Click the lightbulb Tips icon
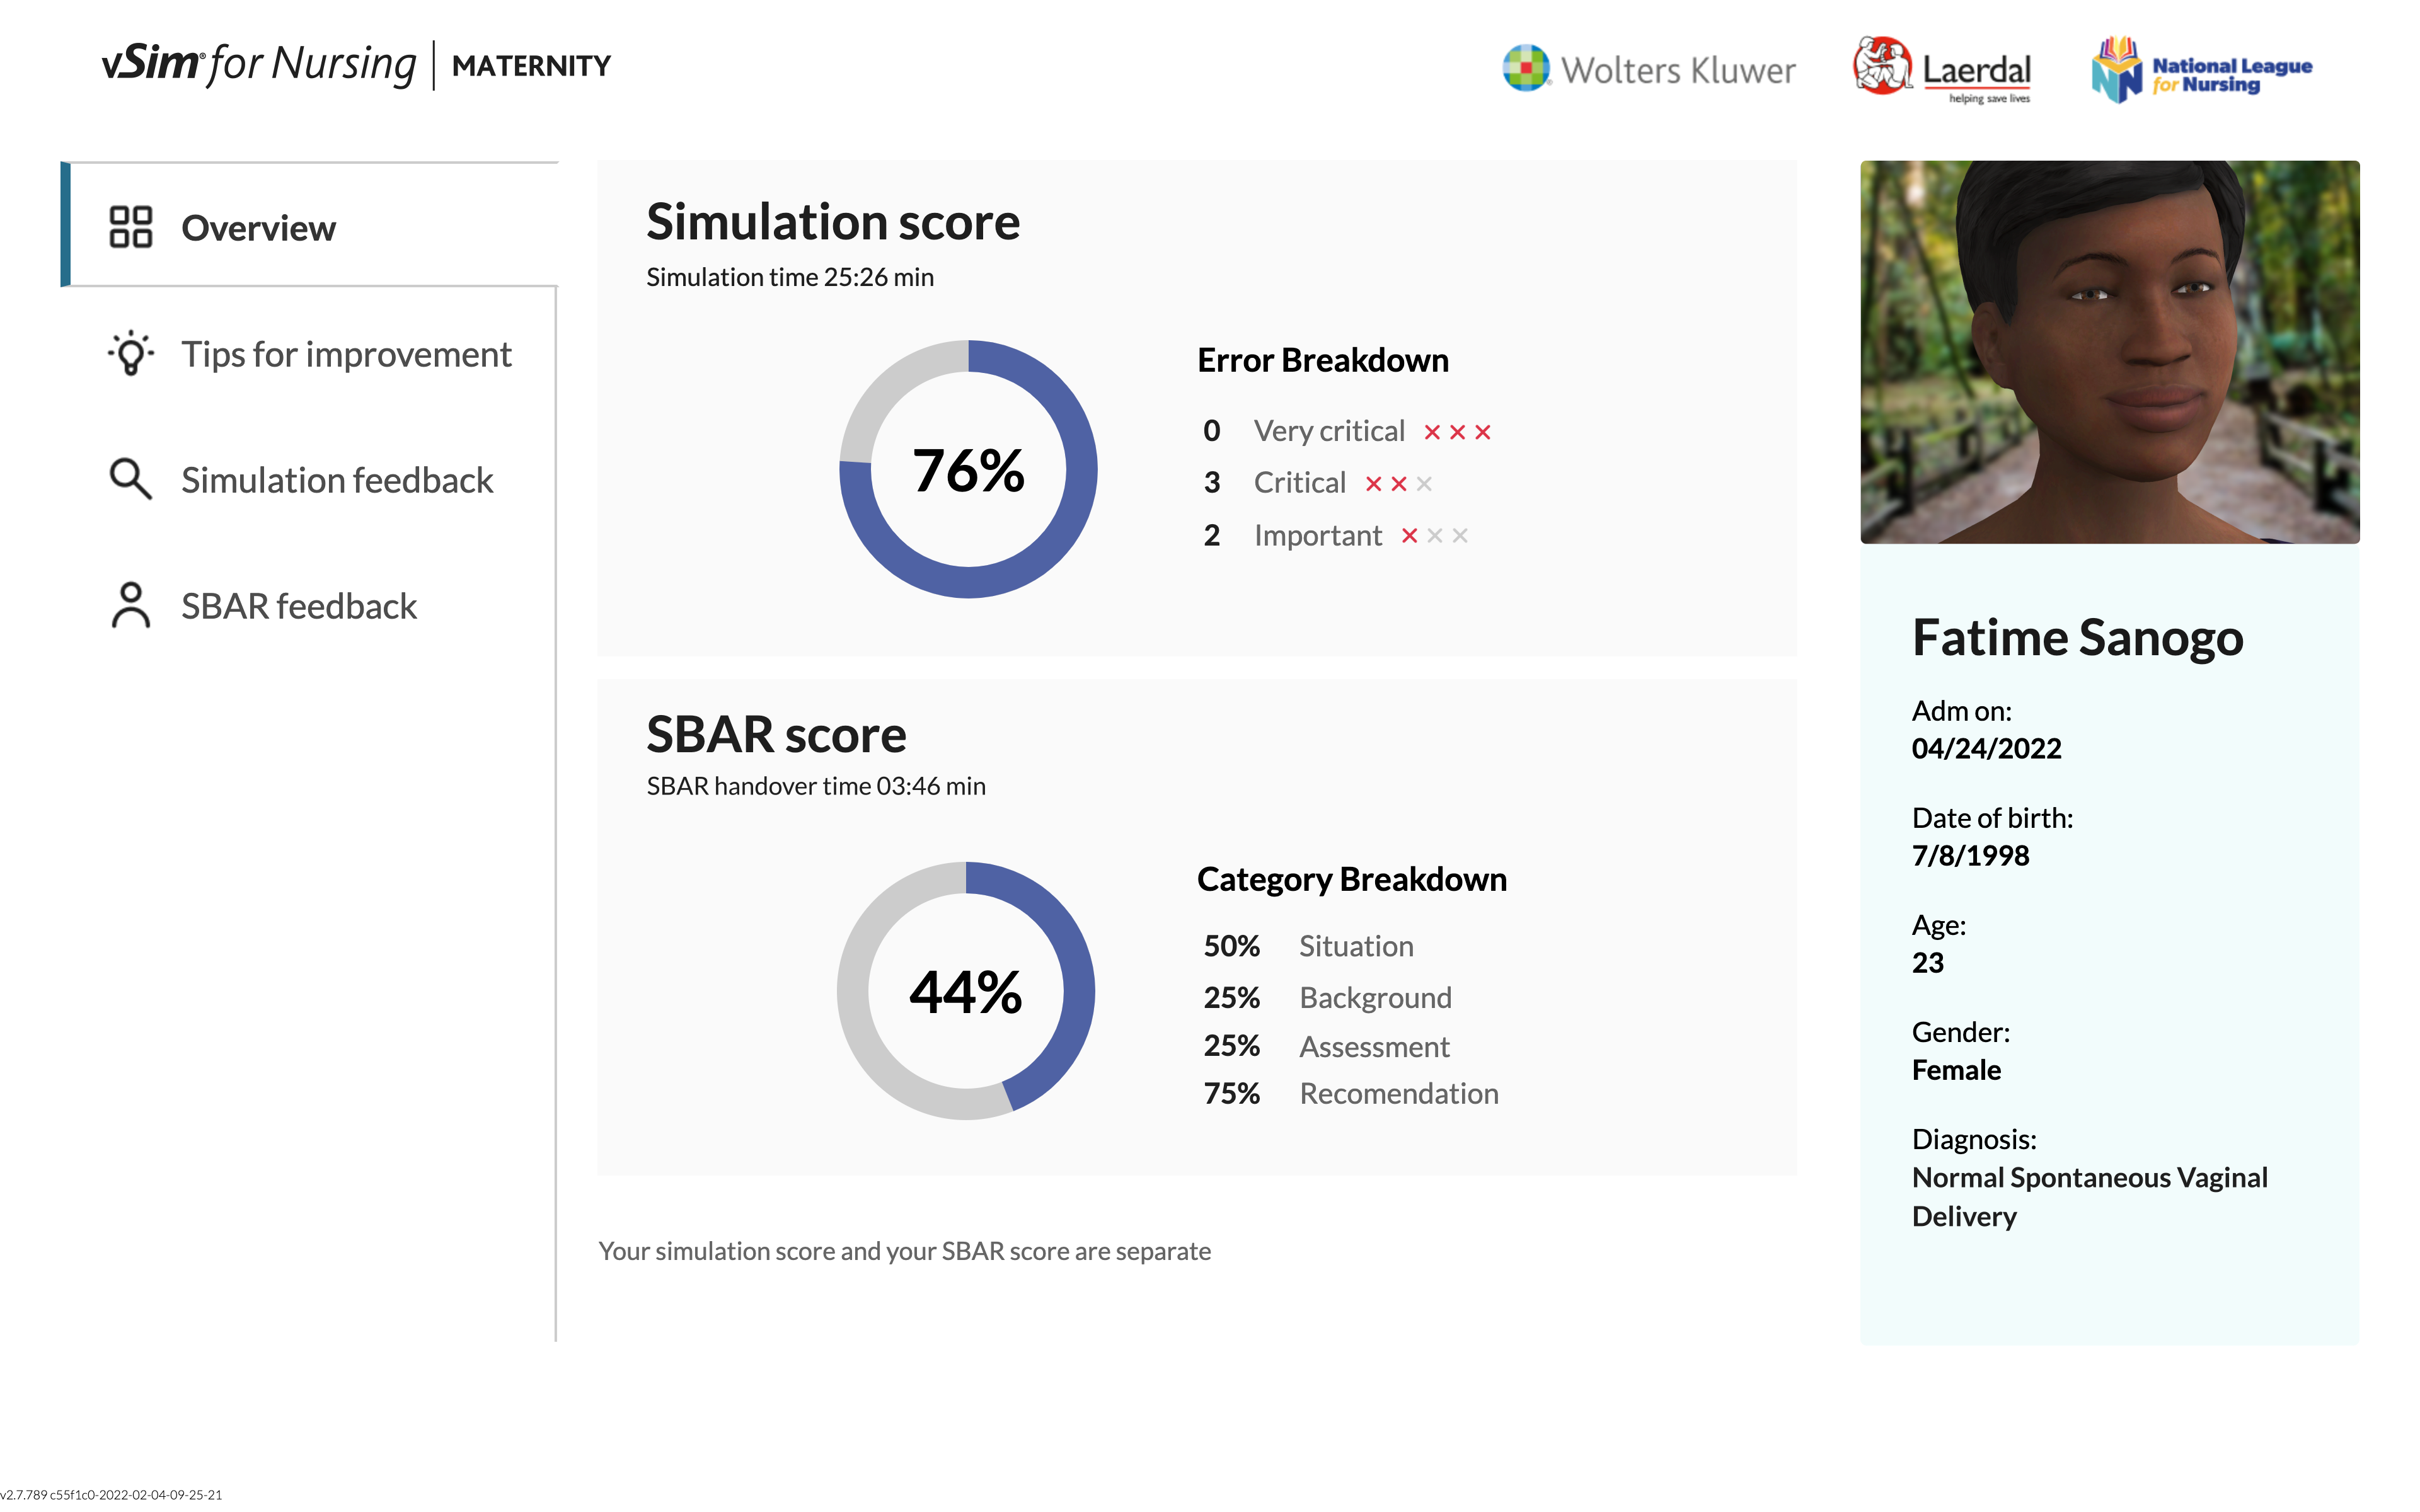Viewport: 2420px width, 1512px height. pos(130,354)
